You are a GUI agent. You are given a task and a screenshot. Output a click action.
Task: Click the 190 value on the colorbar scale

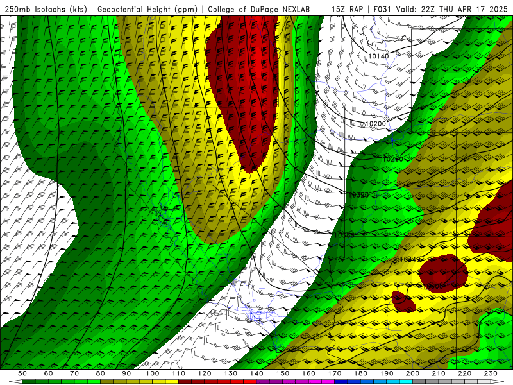(x=387, y=373)
